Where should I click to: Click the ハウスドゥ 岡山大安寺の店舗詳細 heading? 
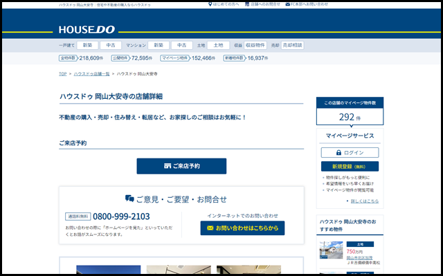(x=111, y=97)
